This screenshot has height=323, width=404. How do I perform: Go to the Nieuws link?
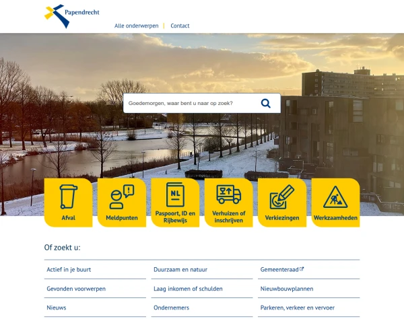(57, 308)
